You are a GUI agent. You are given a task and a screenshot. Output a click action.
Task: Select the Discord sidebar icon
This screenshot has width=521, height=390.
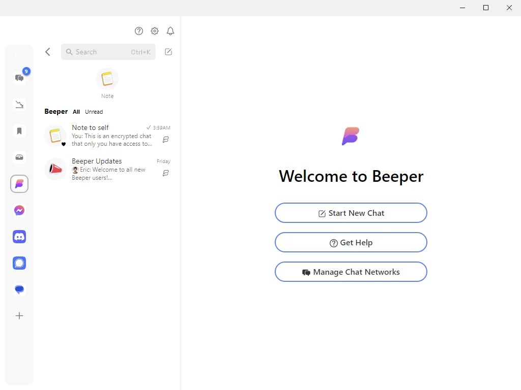point(19,237)
